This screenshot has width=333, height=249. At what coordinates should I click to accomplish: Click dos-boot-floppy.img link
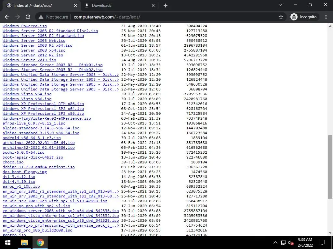[x=25, y=172]
